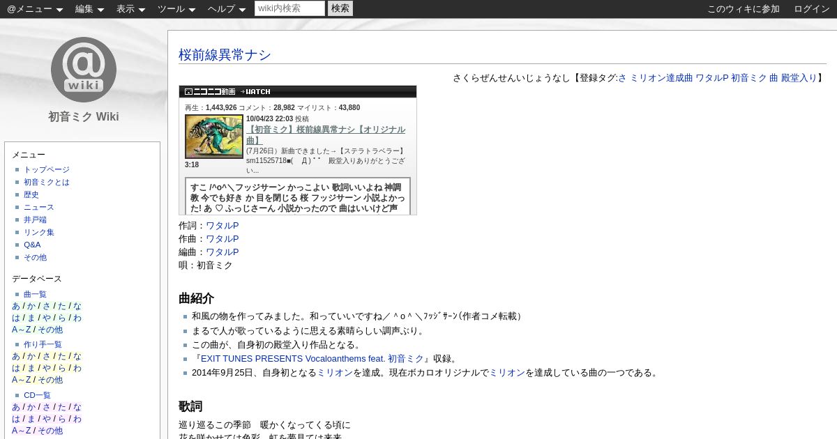Open EXIT TUNES PRESENTS Vocaloanthems link

point(312,359)
